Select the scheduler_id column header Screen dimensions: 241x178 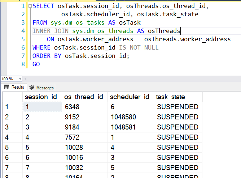pos(131,97)
